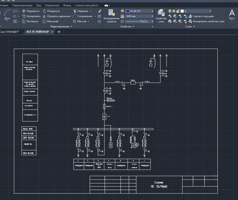Click Сделать текущим layer button

click(x=201, y=16)
